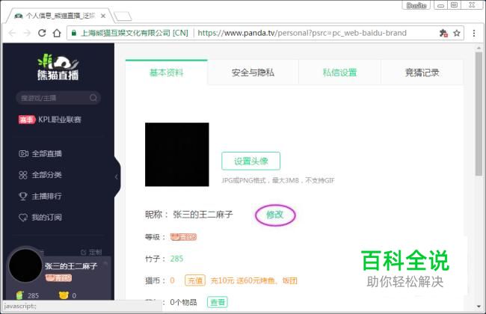The image size is (486, 314).
Task: Open the extension icon in address bar
Action: pyautogui.click(x=443, y=33)
